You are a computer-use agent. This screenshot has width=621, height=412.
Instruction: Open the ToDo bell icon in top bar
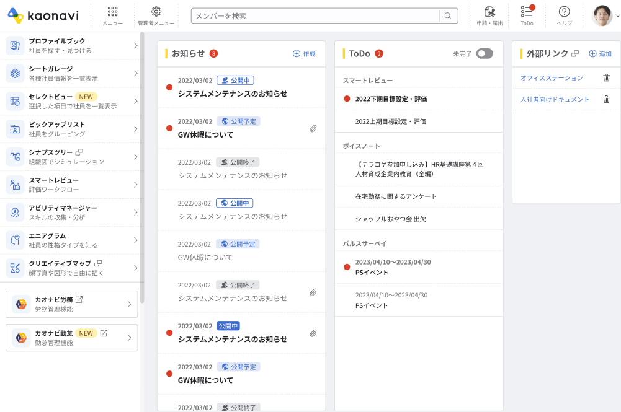pyautogui.click(x=526, y=12)
